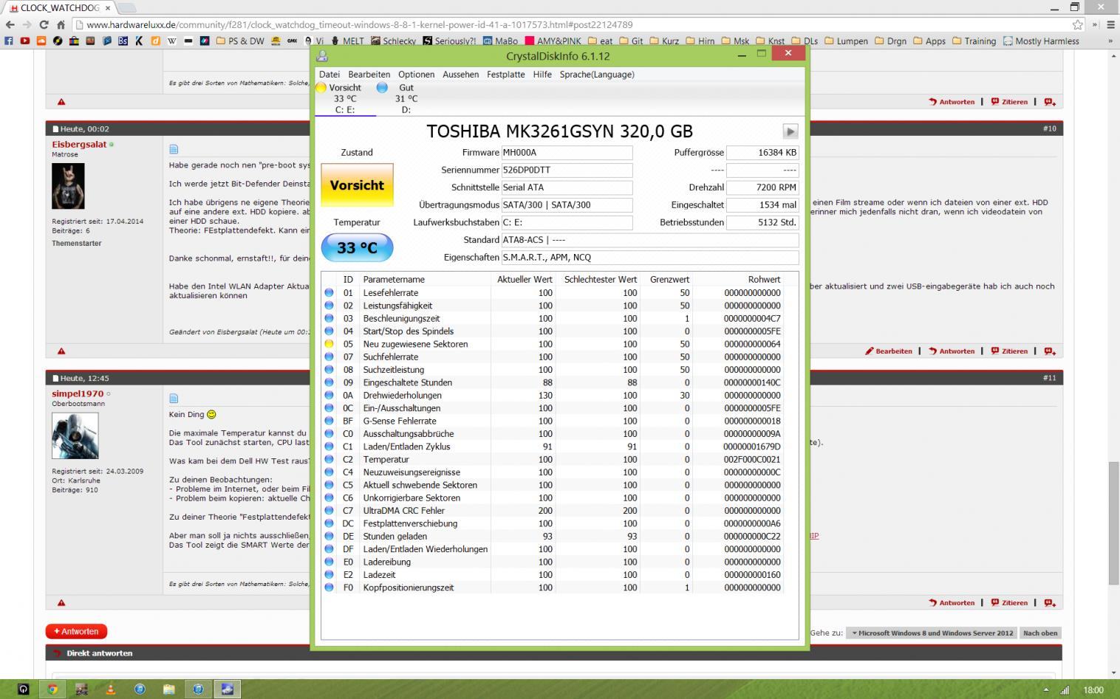Click the Seriennummer field
This screenshot has width=1120, height=699.
567,170
